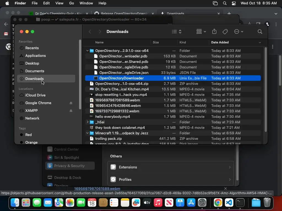The width and height of the screenshot is (282, 211).
Task: Open the Finder search icon
Action: tap(260, 32)
